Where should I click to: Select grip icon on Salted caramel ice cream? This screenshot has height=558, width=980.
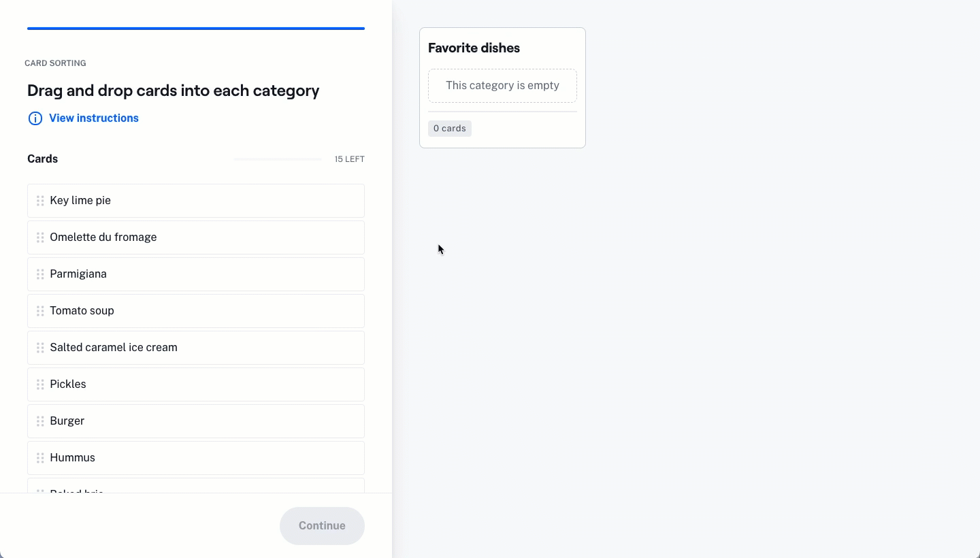40,348
